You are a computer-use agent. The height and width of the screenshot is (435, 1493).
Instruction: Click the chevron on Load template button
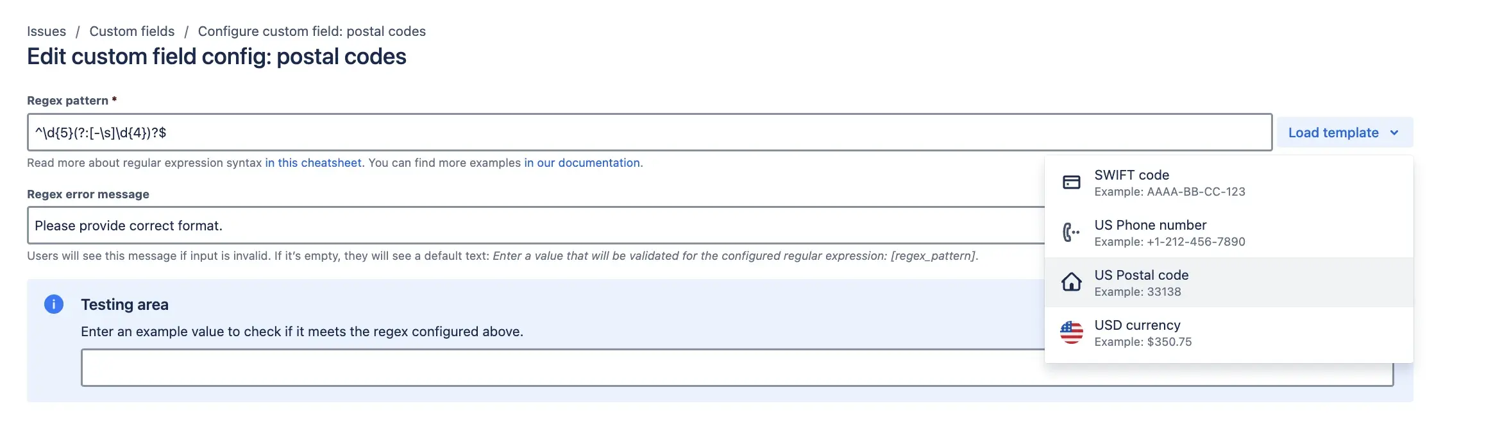(1393, 132)
